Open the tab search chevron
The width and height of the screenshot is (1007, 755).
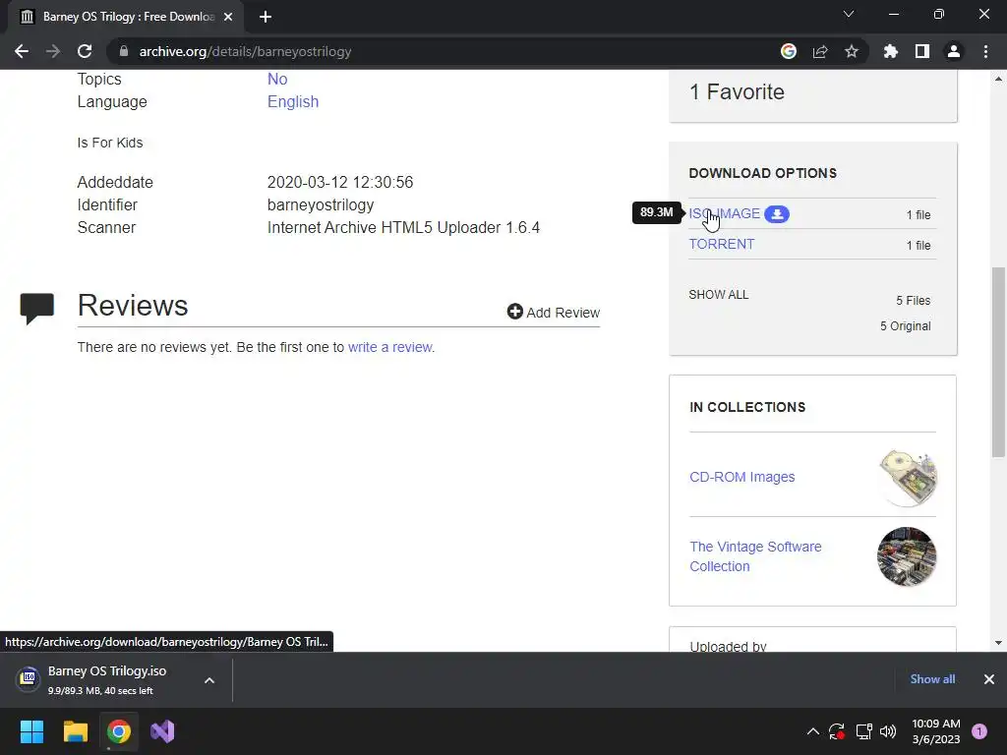click(x=849, y=14)
